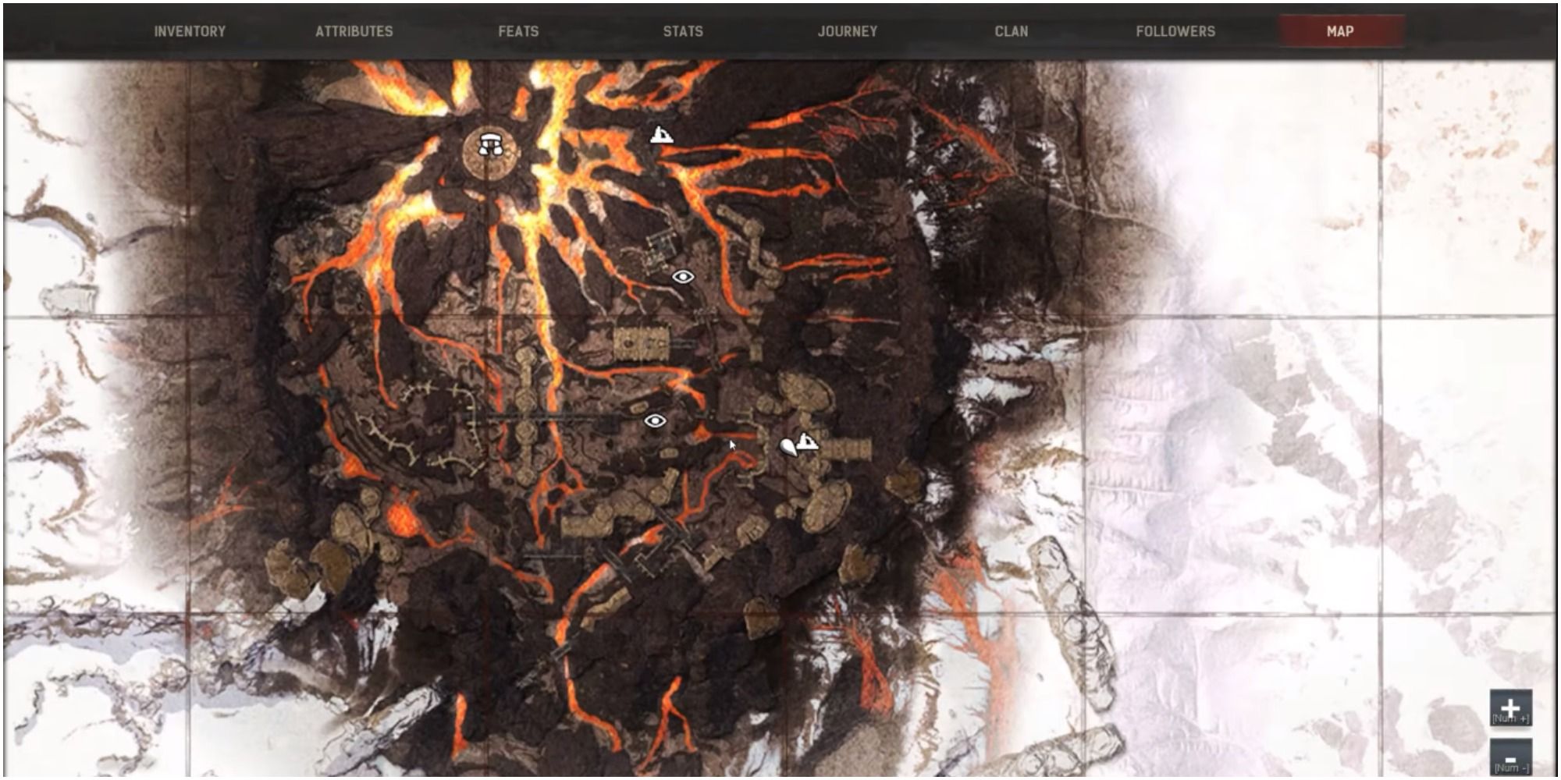The height and width of the screenshot is (780, 1561).
Task: Open the Journey tab
Action: click(x=848, y=31)
